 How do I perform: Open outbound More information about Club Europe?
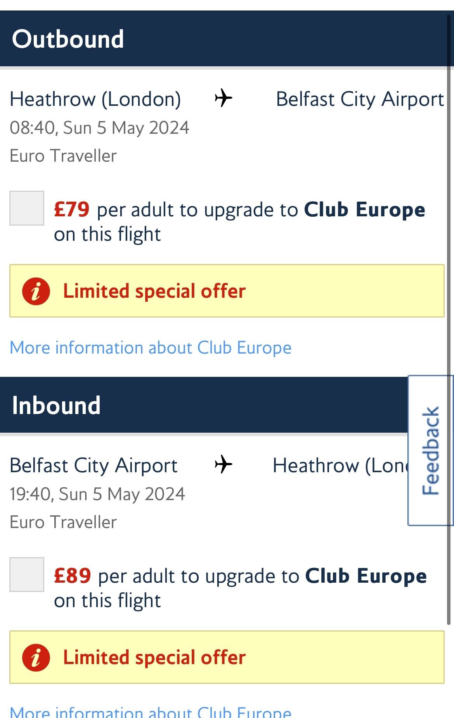151,348
